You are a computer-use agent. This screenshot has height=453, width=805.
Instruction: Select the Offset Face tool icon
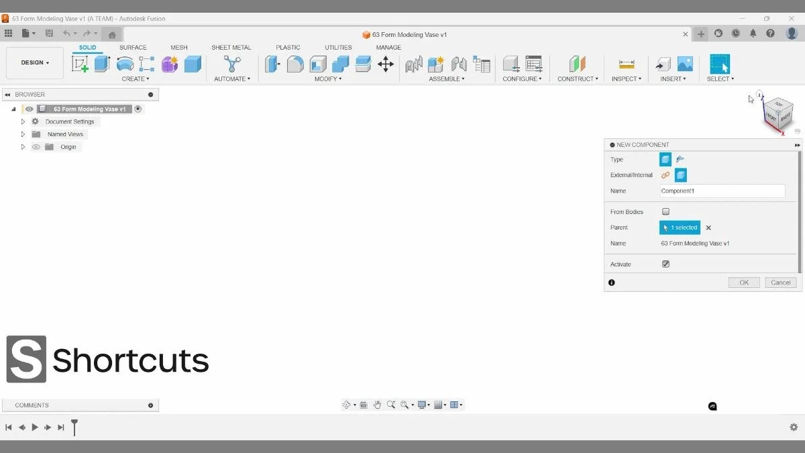click(x=363, y=64)
